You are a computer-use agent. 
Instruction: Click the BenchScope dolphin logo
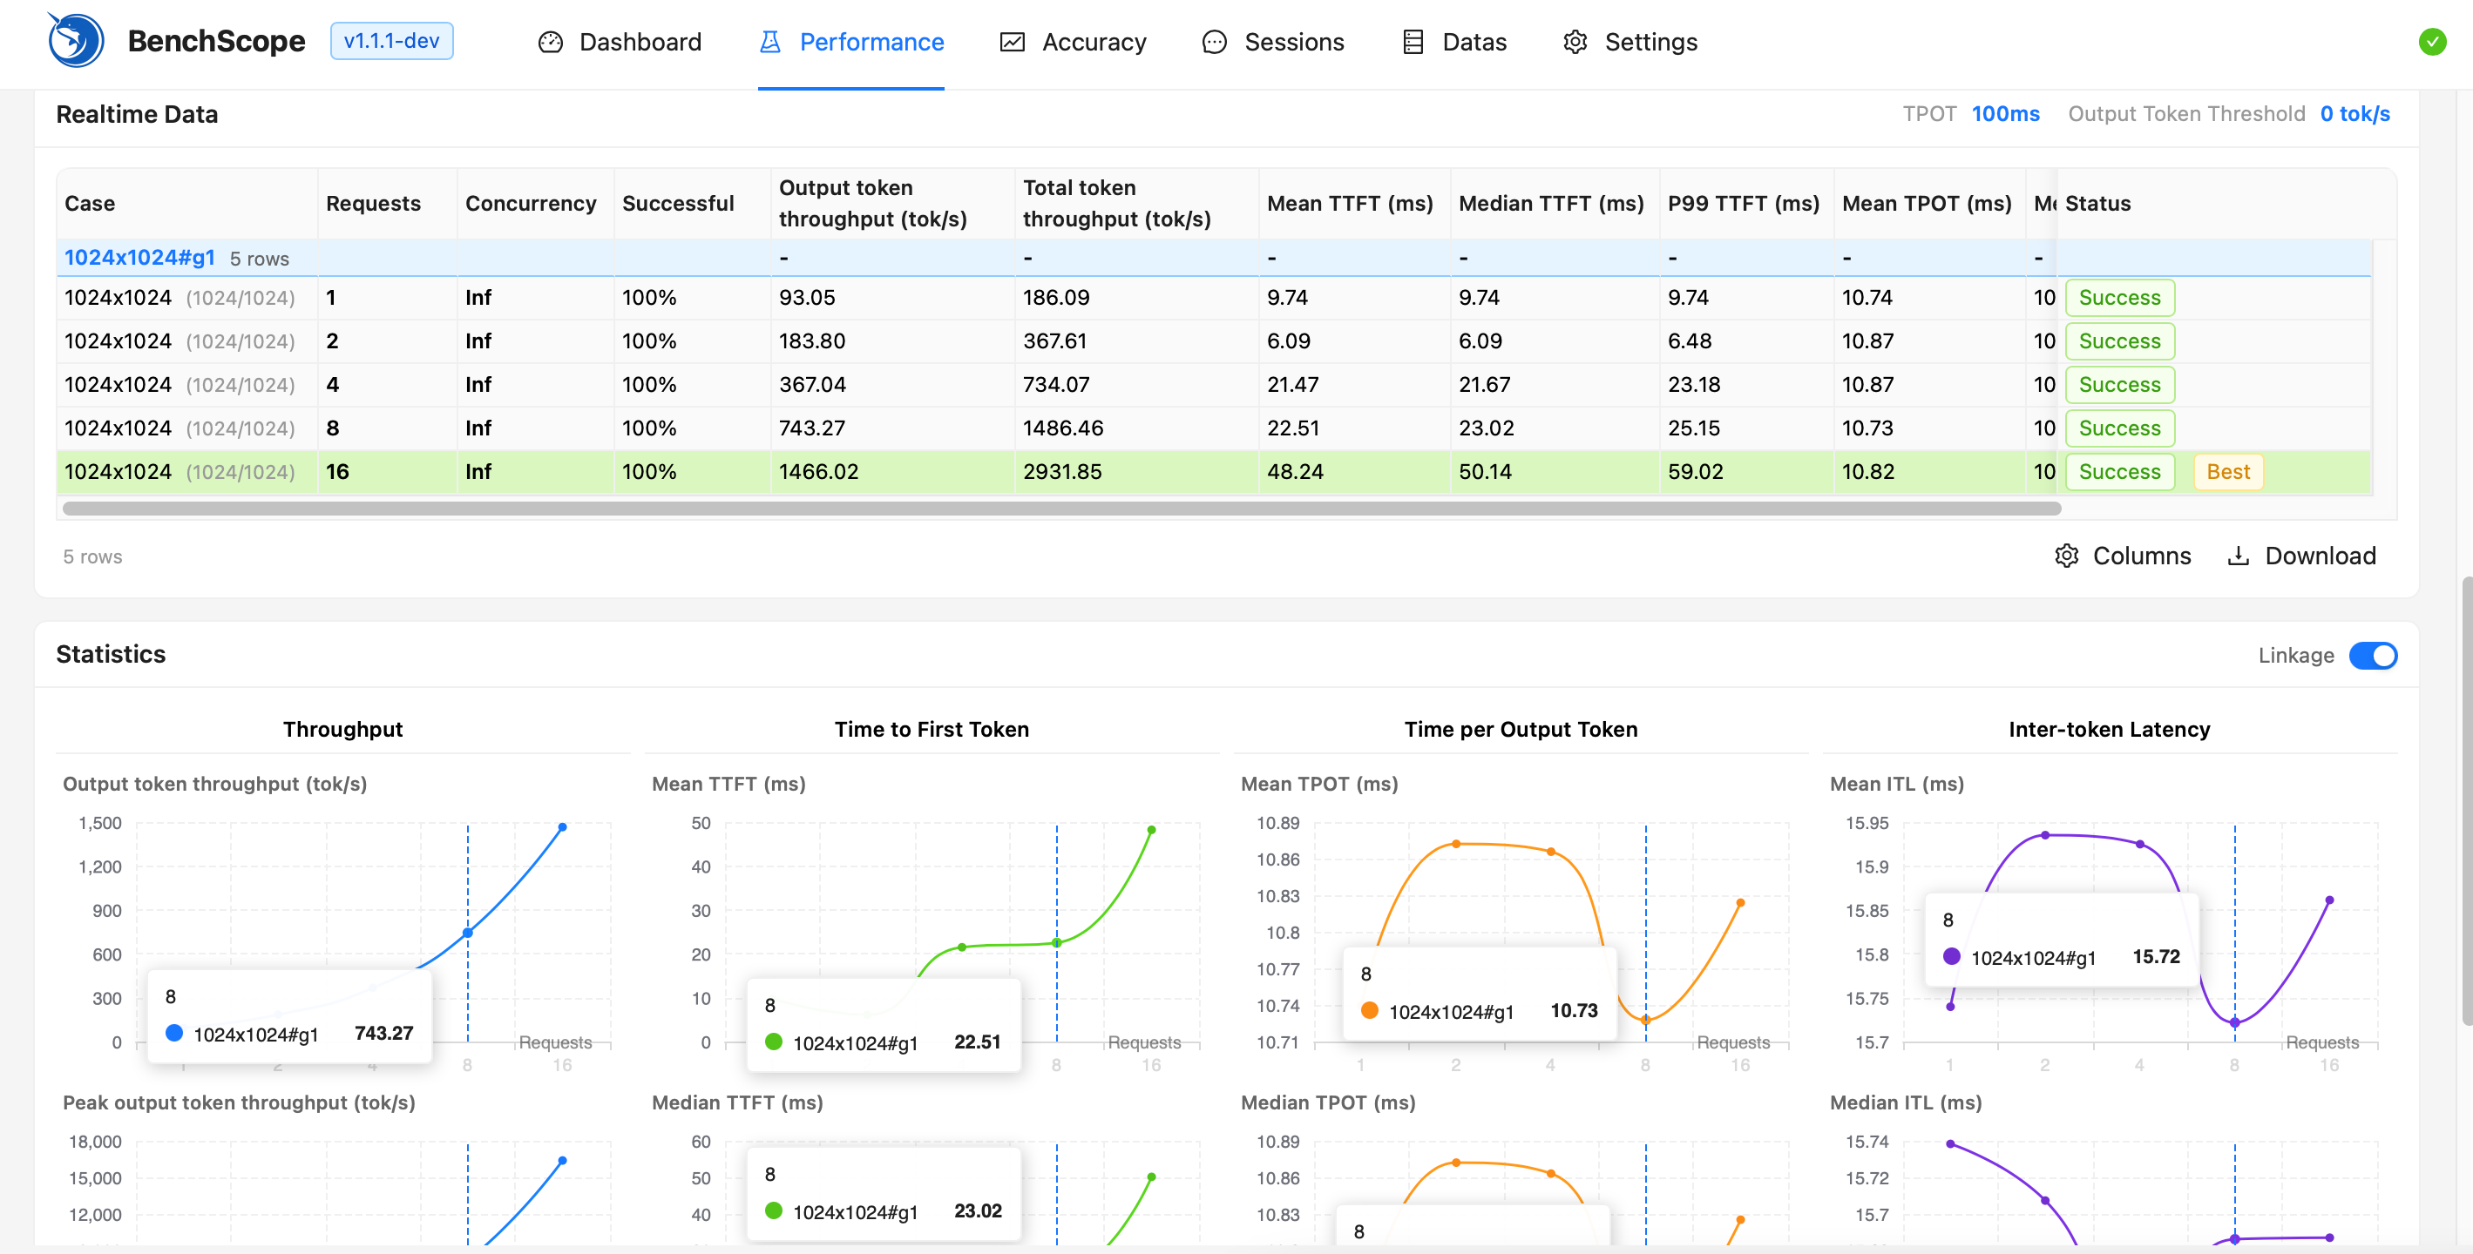[76, 40]
